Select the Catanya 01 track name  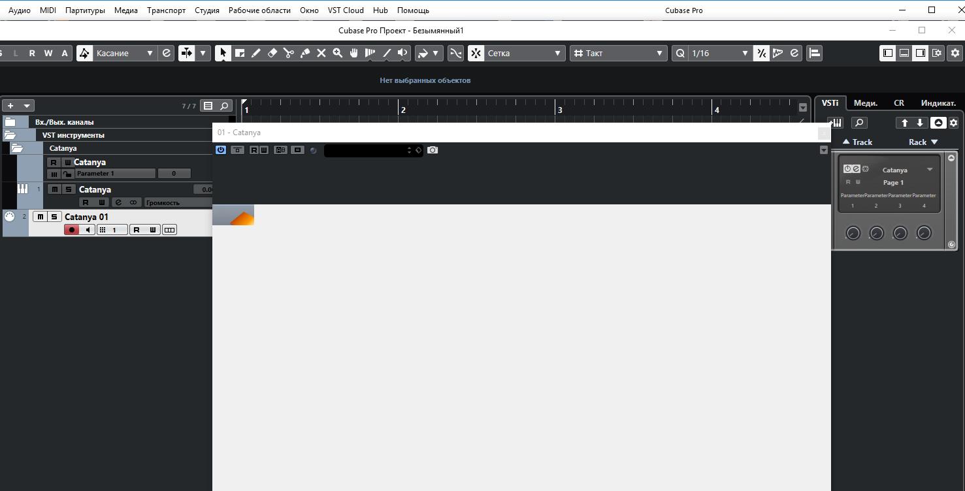(86, 217)
